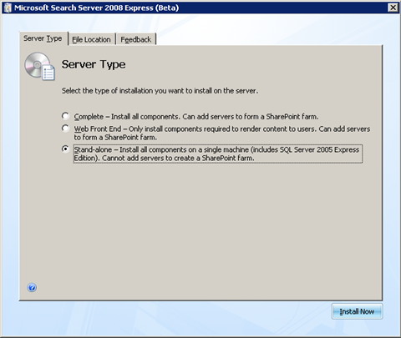Image resolution: width=401 pixels, height=338 pixels.
Task: Choose the Web Front End radio button
Action: [65, 129]
